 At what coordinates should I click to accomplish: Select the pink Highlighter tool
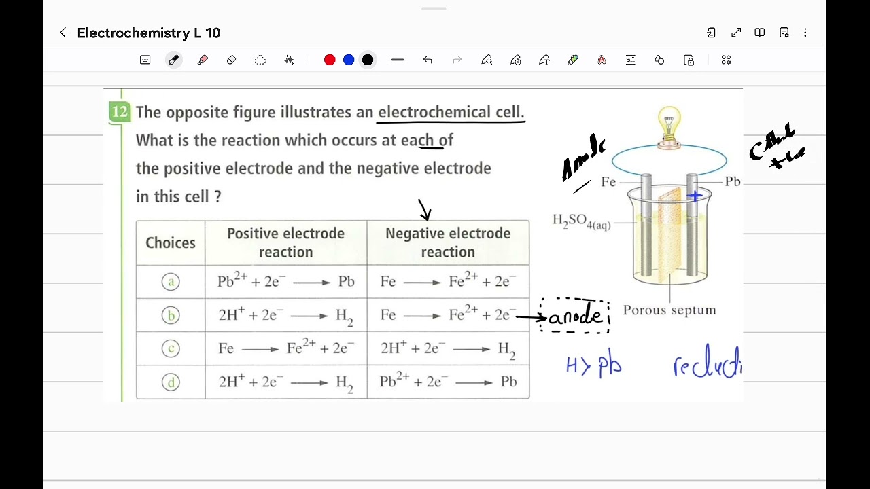pyautogui.click(x=203, y=60)
